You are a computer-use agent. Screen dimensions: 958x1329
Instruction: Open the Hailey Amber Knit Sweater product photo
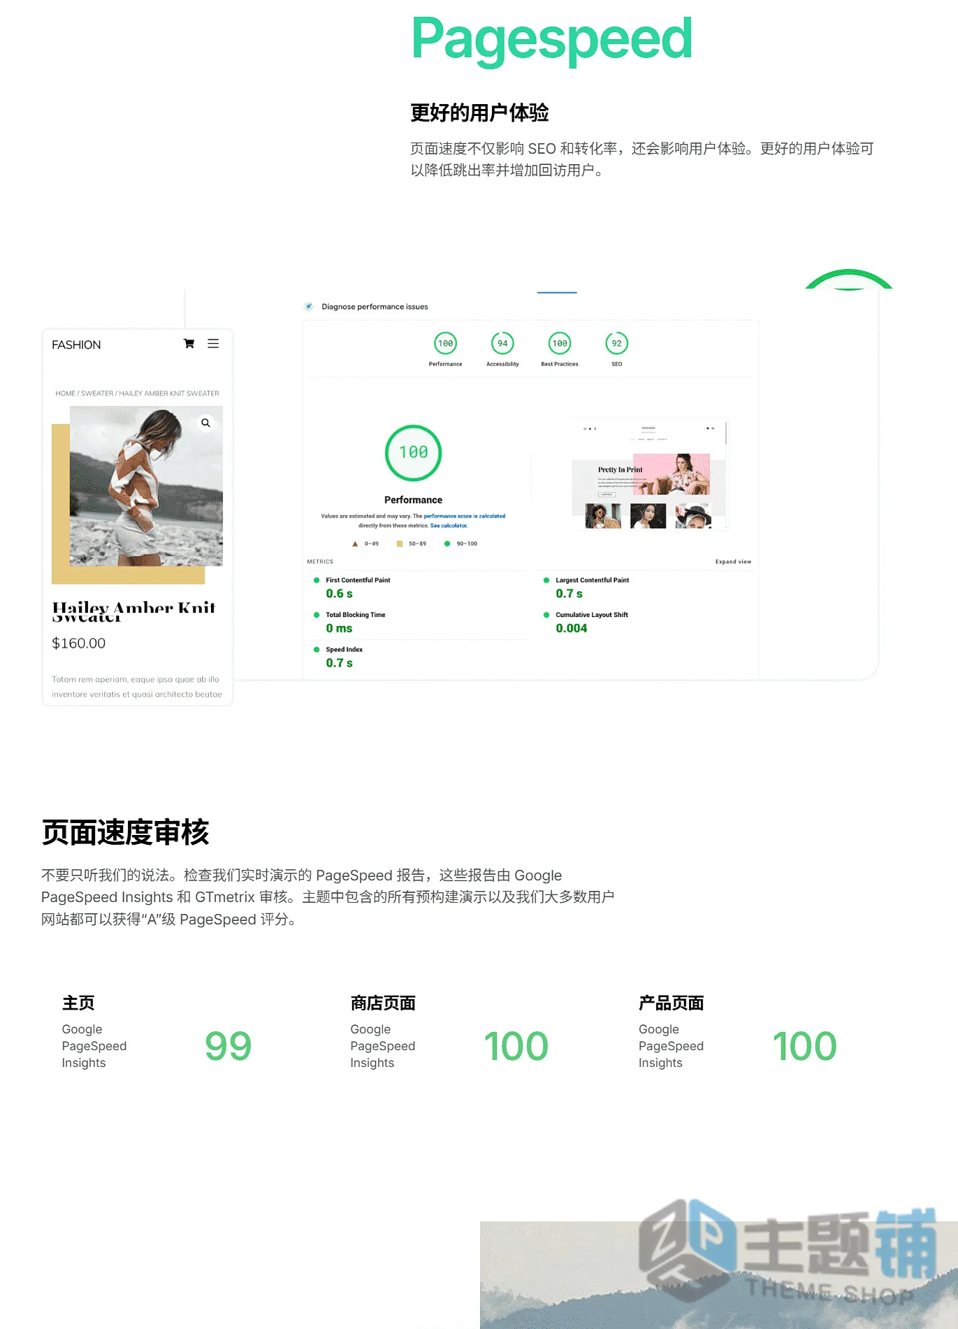146,486
